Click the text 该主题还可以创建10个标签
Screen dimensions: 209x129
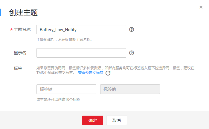pyautogui.click(x=58, y=99)
